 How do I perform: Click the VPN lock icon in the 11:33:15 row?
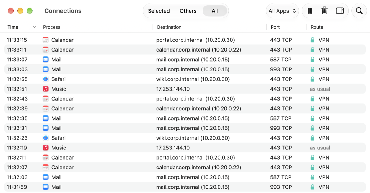312,40
